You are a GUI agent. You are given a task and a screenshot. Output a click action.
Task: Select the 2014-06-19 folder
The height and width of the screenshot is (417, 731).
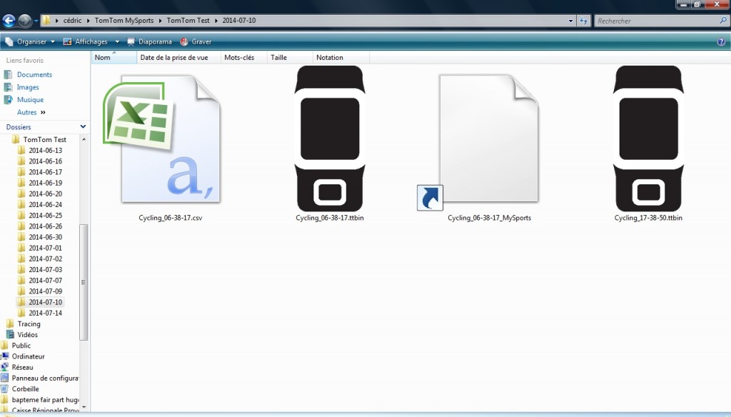45,183
